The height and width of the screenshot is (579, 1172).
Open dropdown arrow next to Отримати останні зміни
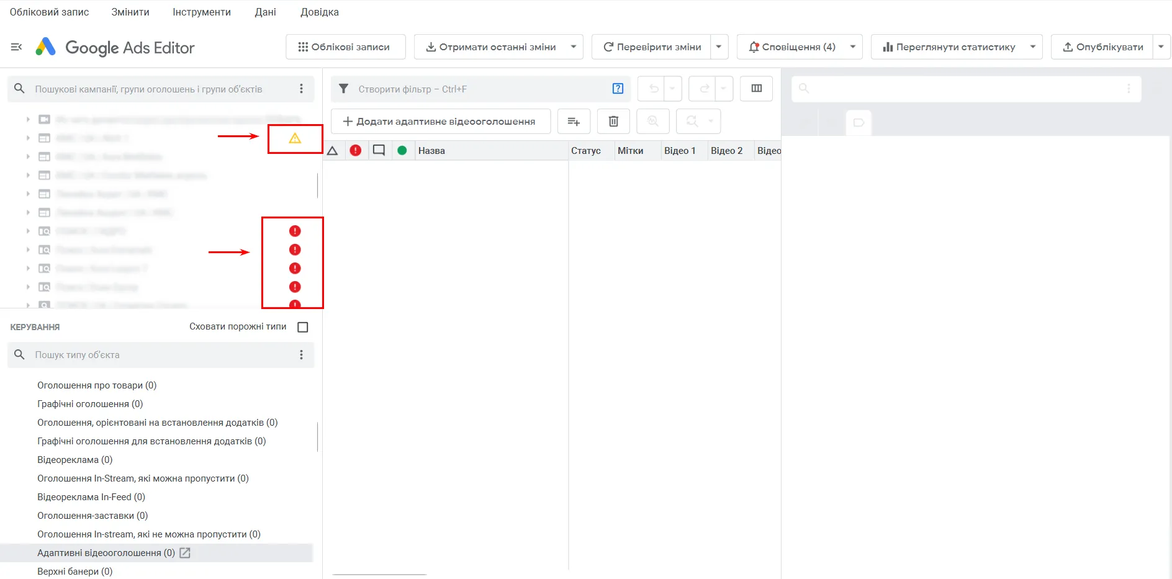573,47
